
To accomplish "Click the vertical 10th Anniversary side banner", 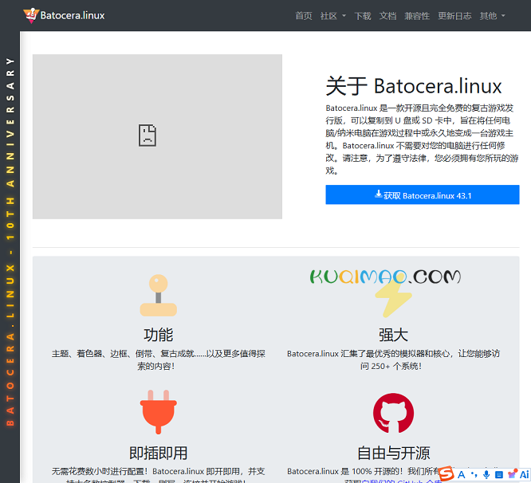I will 10,241.
